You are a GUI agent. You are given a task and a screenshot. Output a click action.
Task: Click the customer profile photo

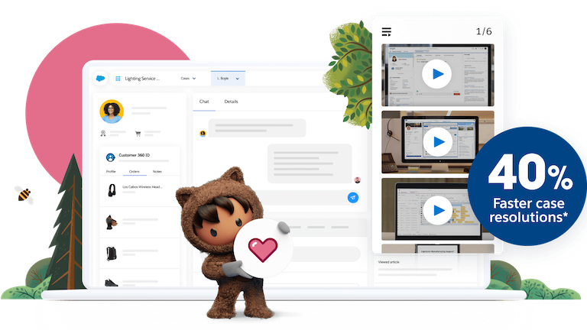click(112, 112)
